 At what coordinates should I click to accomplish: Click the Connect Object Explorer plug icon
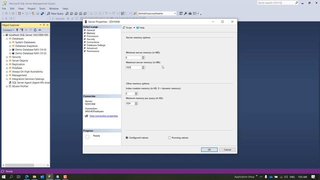[17, 30]
